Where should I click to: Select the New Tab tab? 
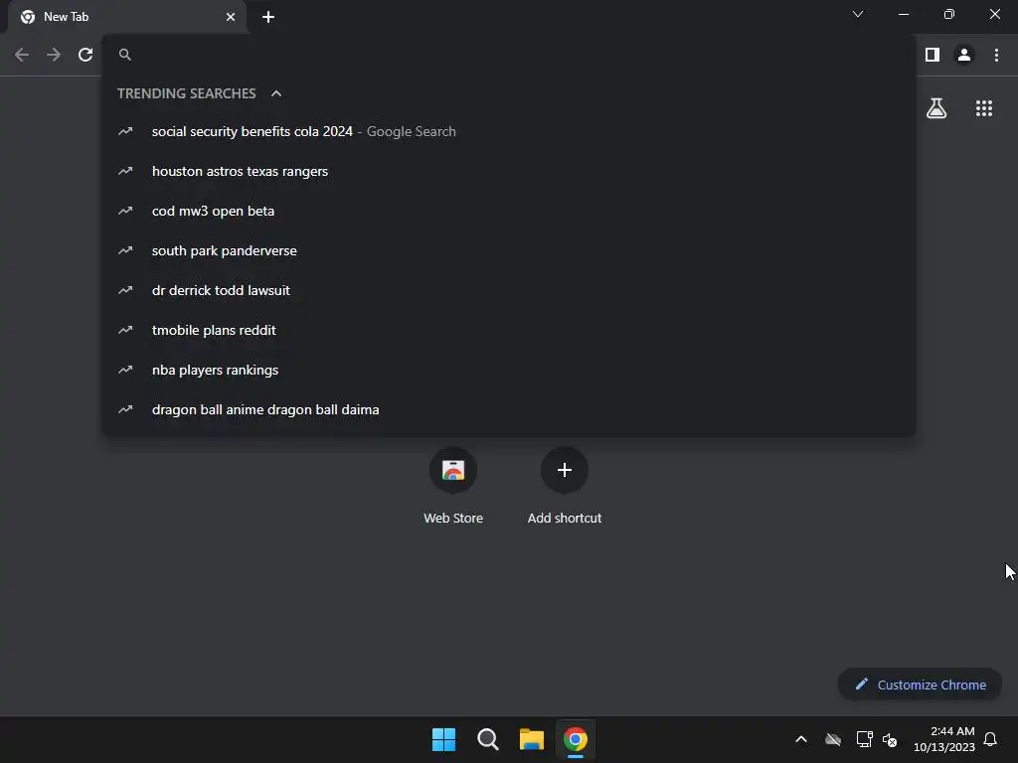(x=127, y=17)
